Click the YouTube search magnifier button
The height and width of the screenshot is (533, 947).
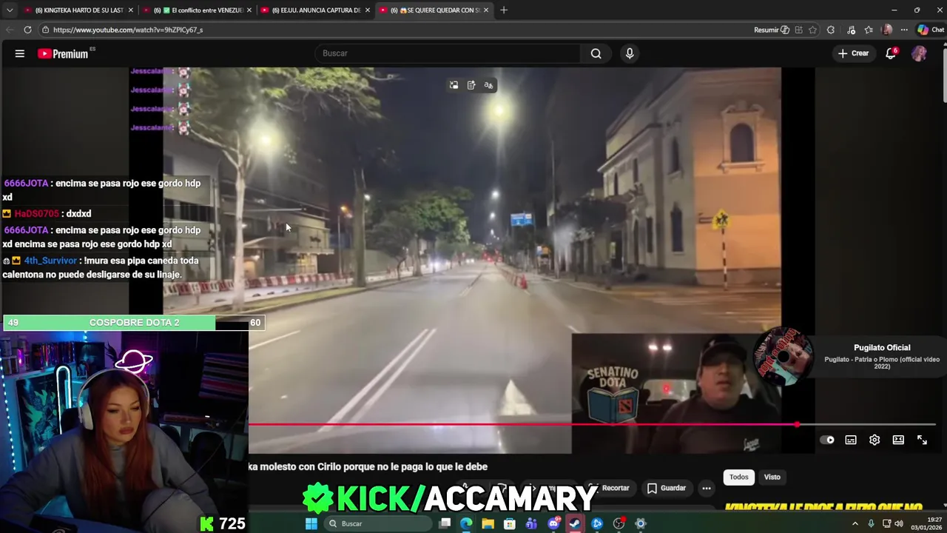pyautogui.click(x=596, y=53)
